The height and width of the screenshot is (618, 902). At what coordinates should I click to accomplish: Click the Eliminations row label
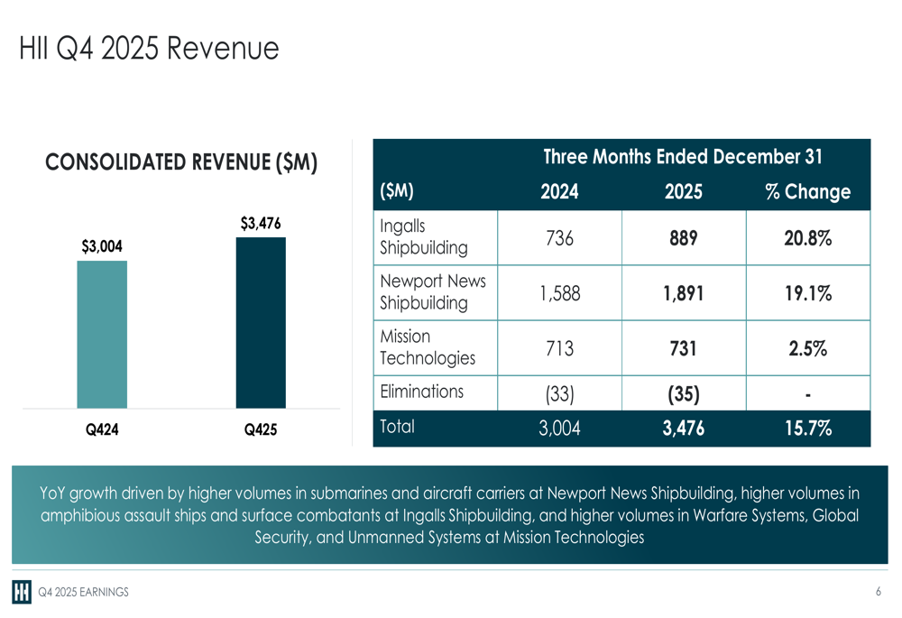coord(422,392)
